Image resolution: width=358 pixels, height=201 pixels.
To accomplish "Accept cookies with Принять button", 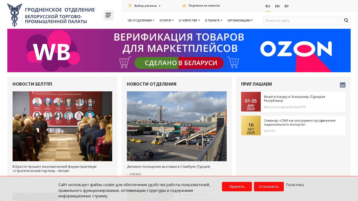I will 237,187.
